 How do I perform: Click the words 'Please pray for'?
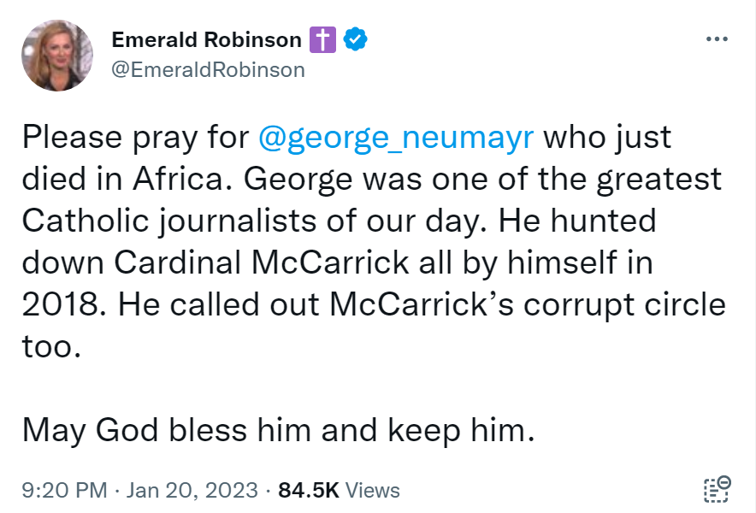(x=135, y=137)
